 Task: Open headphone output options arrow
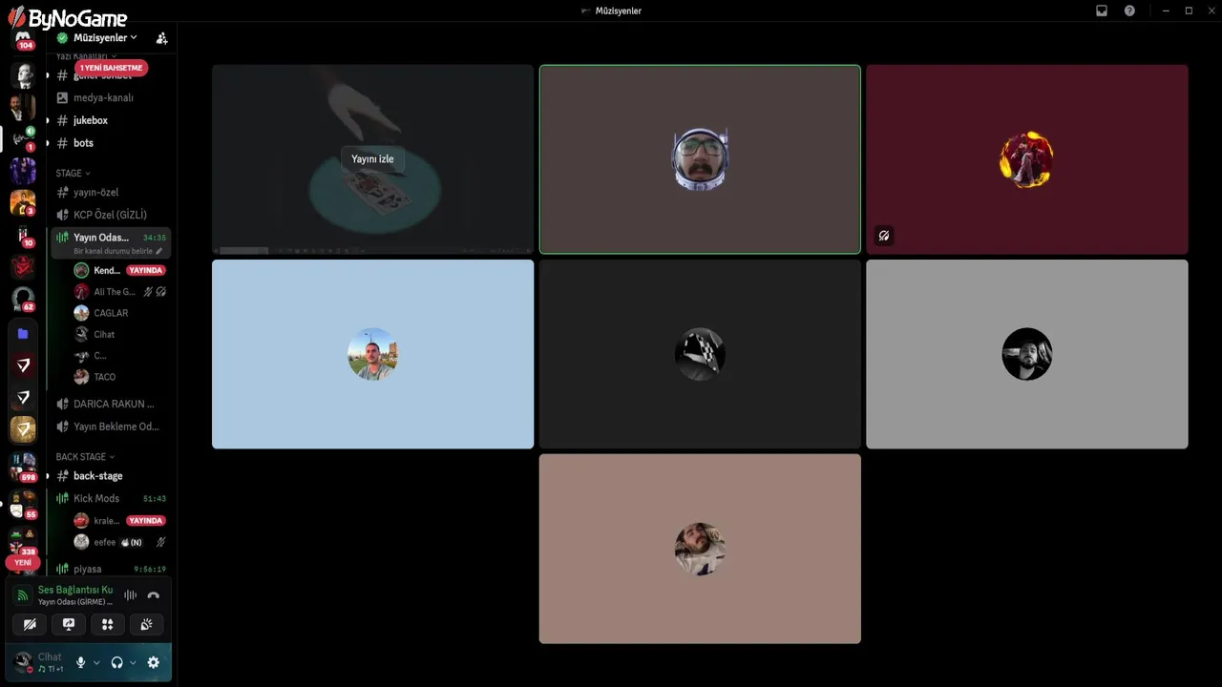(x=133, y=662)
